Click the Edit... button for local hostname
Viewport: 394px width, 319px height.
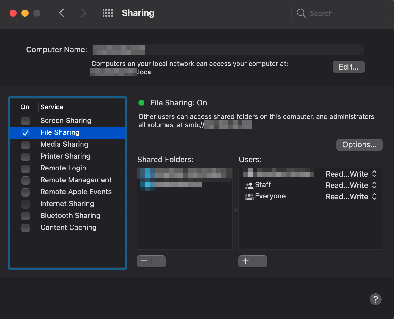pos(349,67)
